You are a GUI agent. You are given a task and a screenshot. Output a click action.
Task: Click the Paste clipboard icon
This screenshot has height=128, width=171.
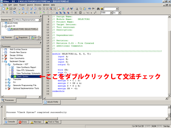click(x=84, y=9)
